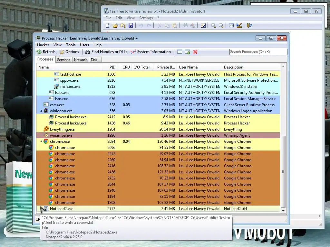Sort by the User Name column header

pyautogui.click(x=199, y=67)
